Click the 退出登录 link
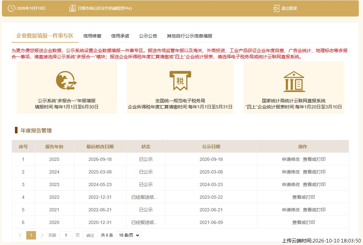 (x=289, y=8)
